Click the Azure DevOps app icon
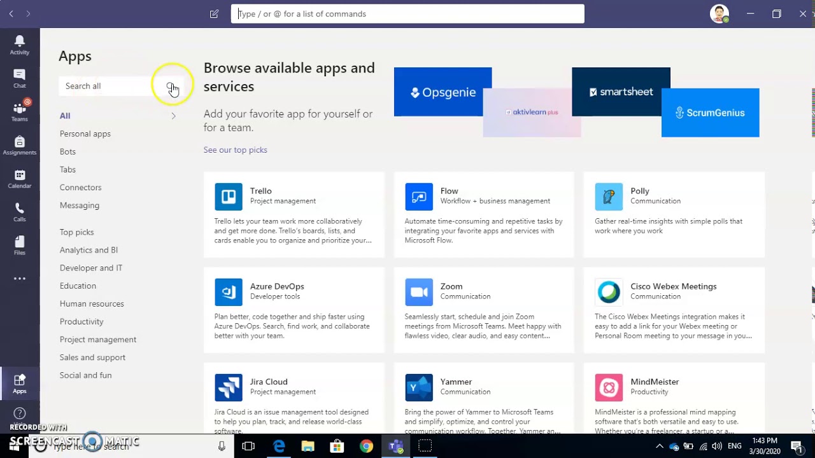Image resolution: width=815 pixels, height=458 pixels. (229, 292)
